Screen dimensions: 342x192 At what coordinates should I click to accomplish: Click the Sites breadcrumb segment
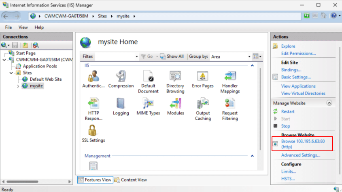click(102, 16)
